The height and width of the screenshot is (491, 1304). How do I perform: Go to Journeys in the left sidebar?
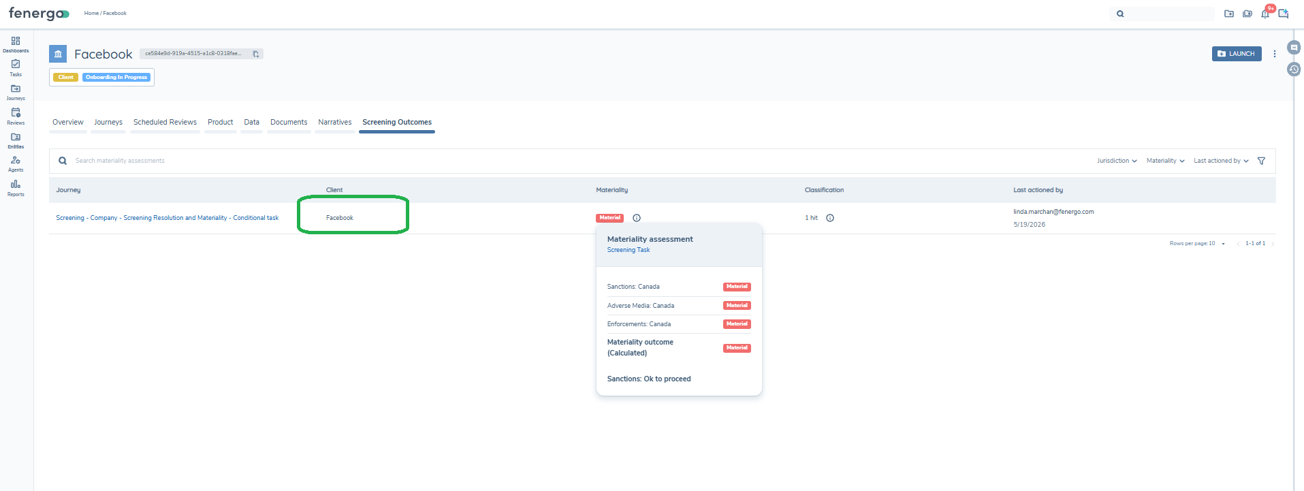point(16,92)
